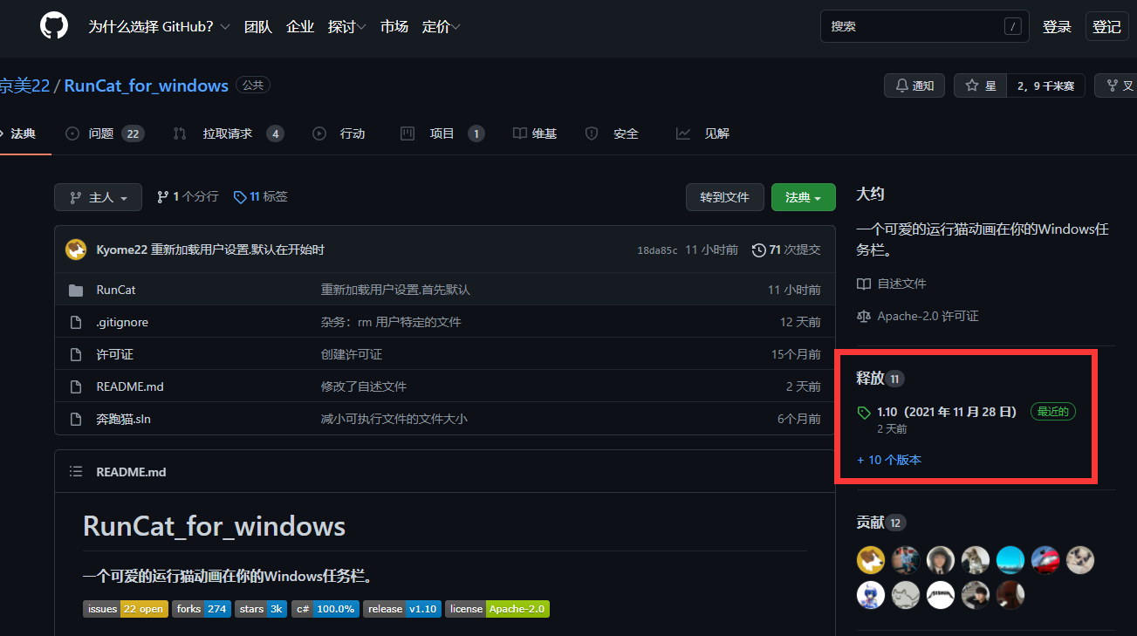
Task: Open 见解 insights graph icon
Action: (x=683, y=133)
